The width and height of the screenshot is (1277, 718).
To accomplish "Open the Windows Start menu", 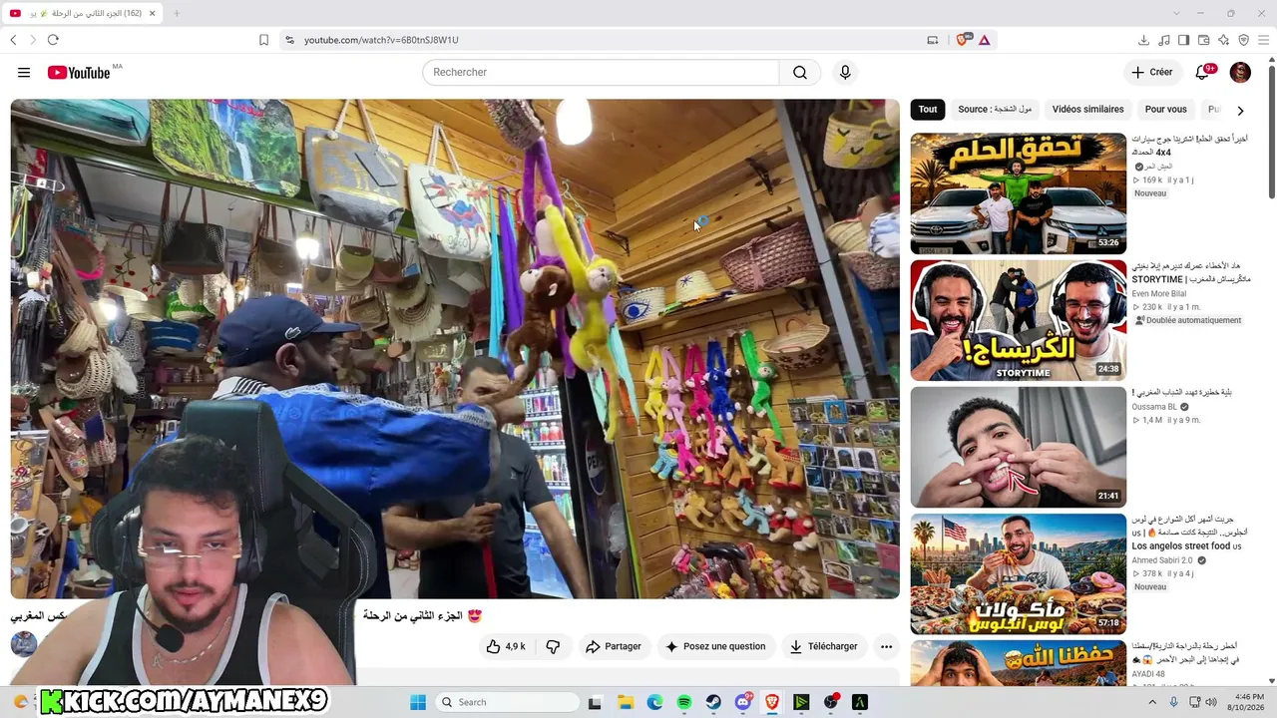I will [417, 702].
